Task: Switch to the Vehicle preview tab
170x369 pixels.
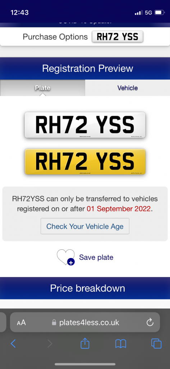Action: (128, 88)
